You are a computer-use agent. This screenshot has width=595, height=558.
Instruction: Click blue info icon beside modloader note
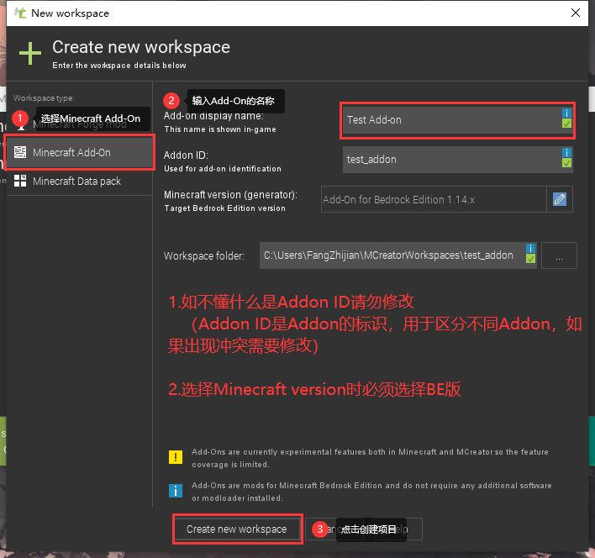coord(176,491)
